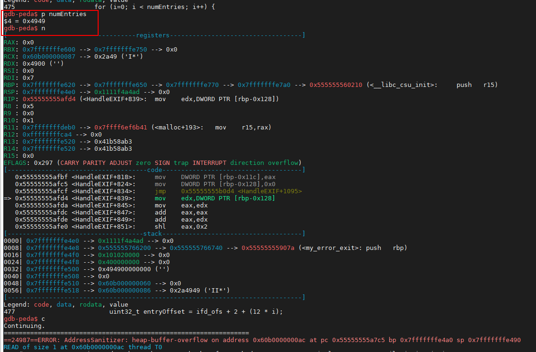Image resolution: width=536 pixels, height=352 pixels.
Task: Select the Continuing. status text
Action: (x=19, y=326)
